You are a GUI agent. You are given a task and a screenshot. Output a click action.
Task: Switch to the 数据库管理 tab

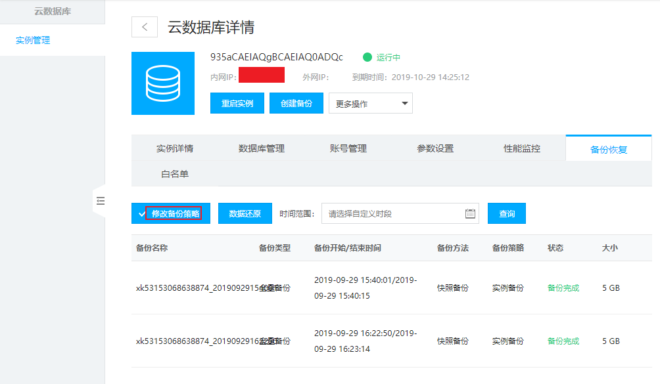[262, 148]
